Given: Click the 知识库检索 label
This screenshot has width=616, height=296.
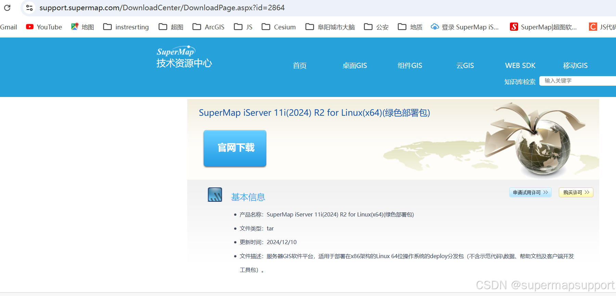Looking at the screenshot, I should pyautogui.click(x=520, y=82).
